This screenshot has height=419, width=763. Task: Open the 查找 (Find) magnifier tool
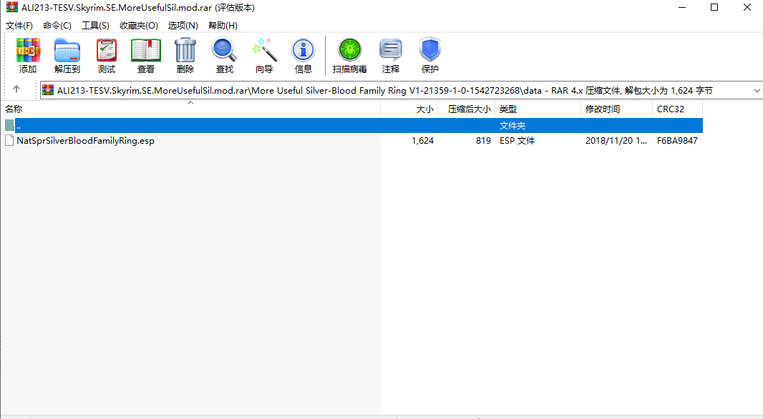(225, 56)
